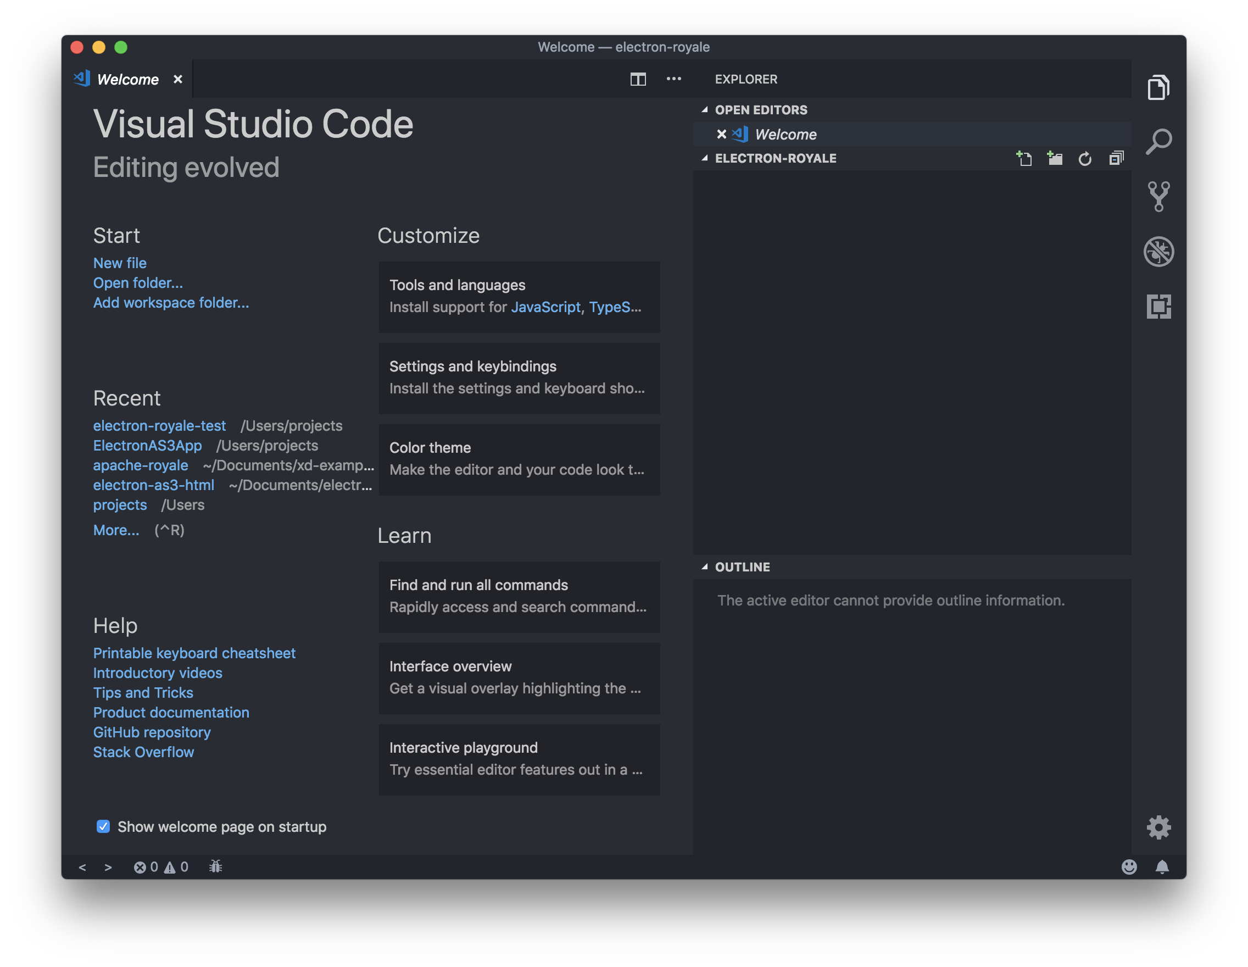This screenshot has height=967, width=1248.
Task: Close Welcome in the Open Editors list
Action: coord(721,134)
